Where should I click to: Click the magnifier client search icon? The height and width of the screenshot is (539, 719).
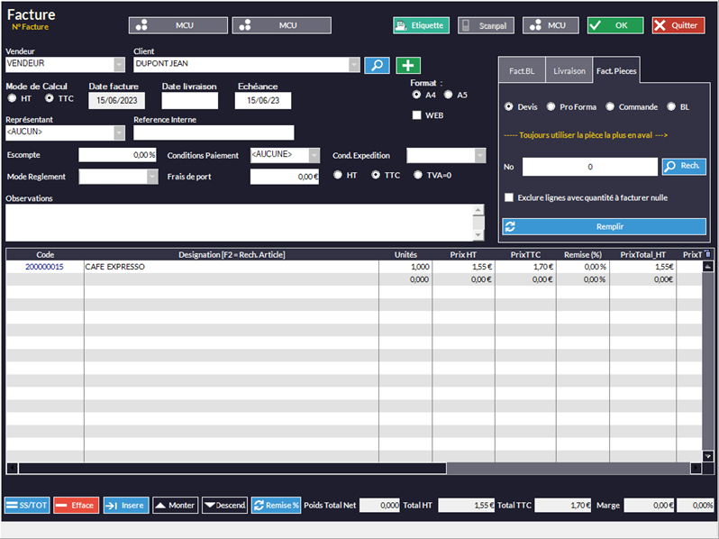coord(377,65)
